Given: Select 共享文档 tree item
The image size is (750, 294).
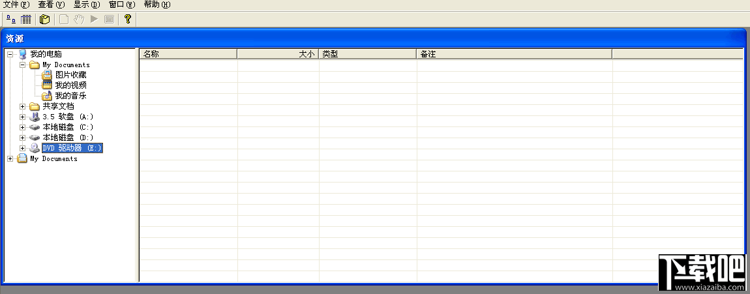Looking at the screenshot, I should pos(58,106).
